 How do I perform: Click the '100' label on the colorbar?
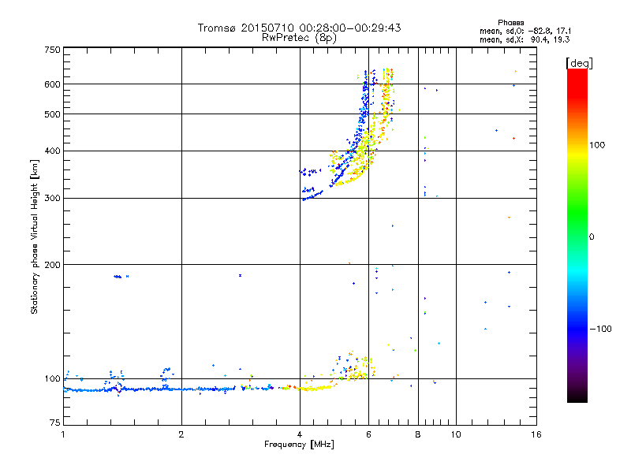[x=597, y=145]
